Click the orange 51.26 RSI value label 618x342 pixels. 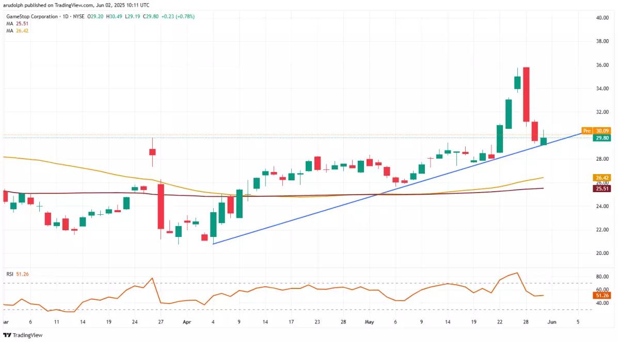tap(602, 295)
